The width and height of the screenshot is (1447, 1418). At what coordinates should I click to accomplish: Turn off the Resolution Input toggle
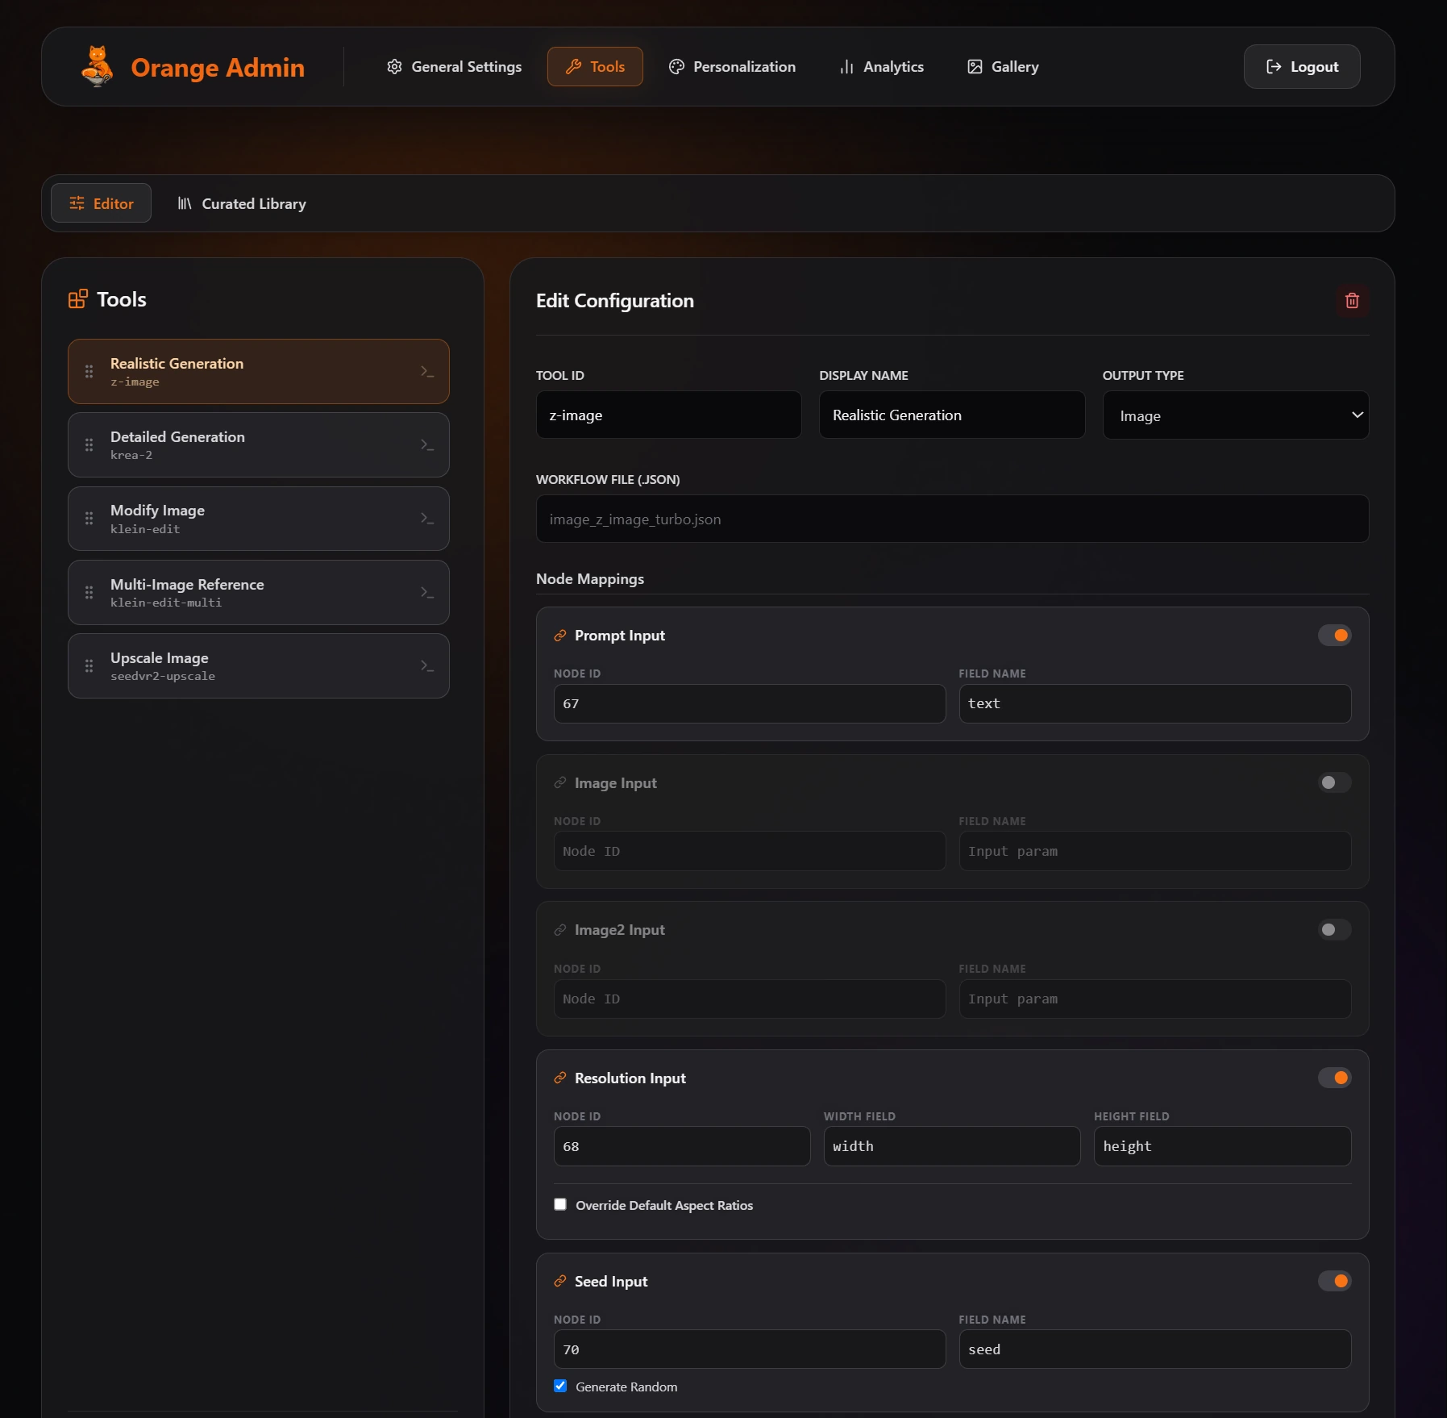pos(1334,1078)
